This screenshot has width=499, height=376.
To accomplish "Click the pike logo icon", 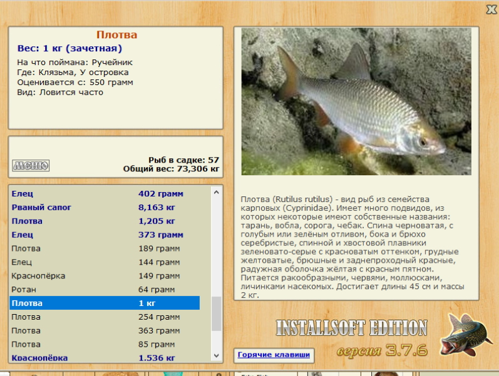I will [x=463, y=335].
